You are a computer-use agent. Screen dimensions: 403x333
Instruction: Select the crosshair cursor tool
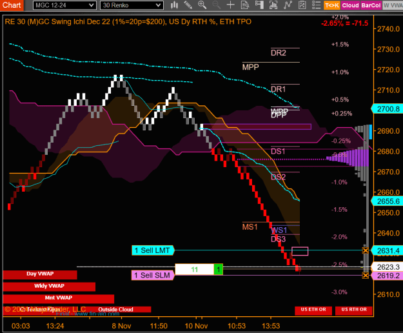231,5
